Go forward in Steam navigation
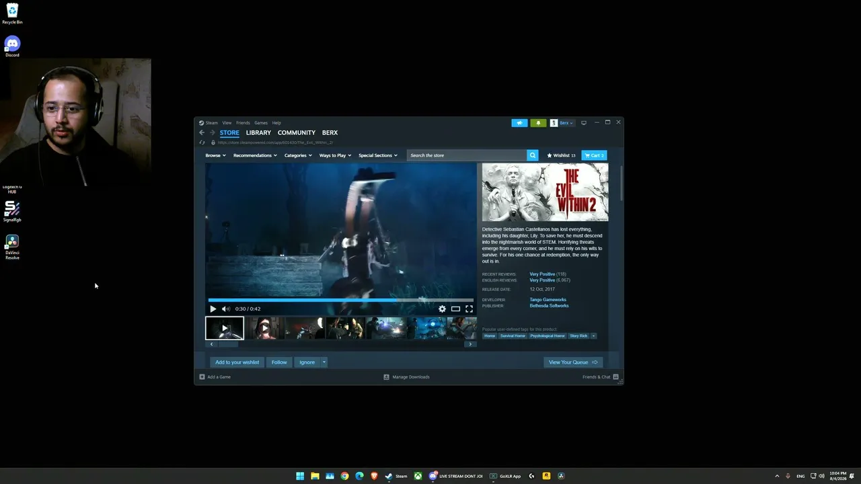 pos(212,132)
